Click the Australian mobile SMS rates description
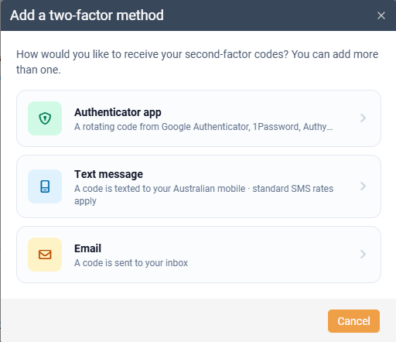This screenshot has height=342, width=396. tap(203, 195)
